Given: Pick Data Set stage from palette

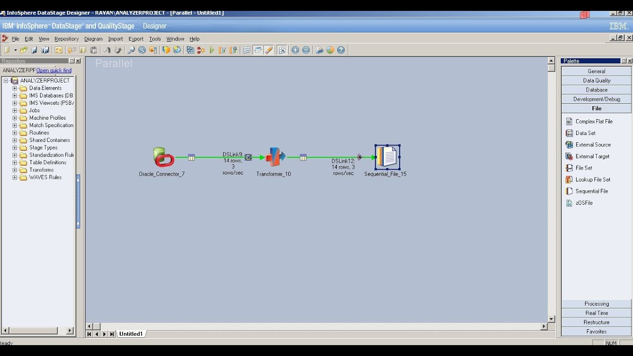Looking at the screenshot, I should click(585, 133).
